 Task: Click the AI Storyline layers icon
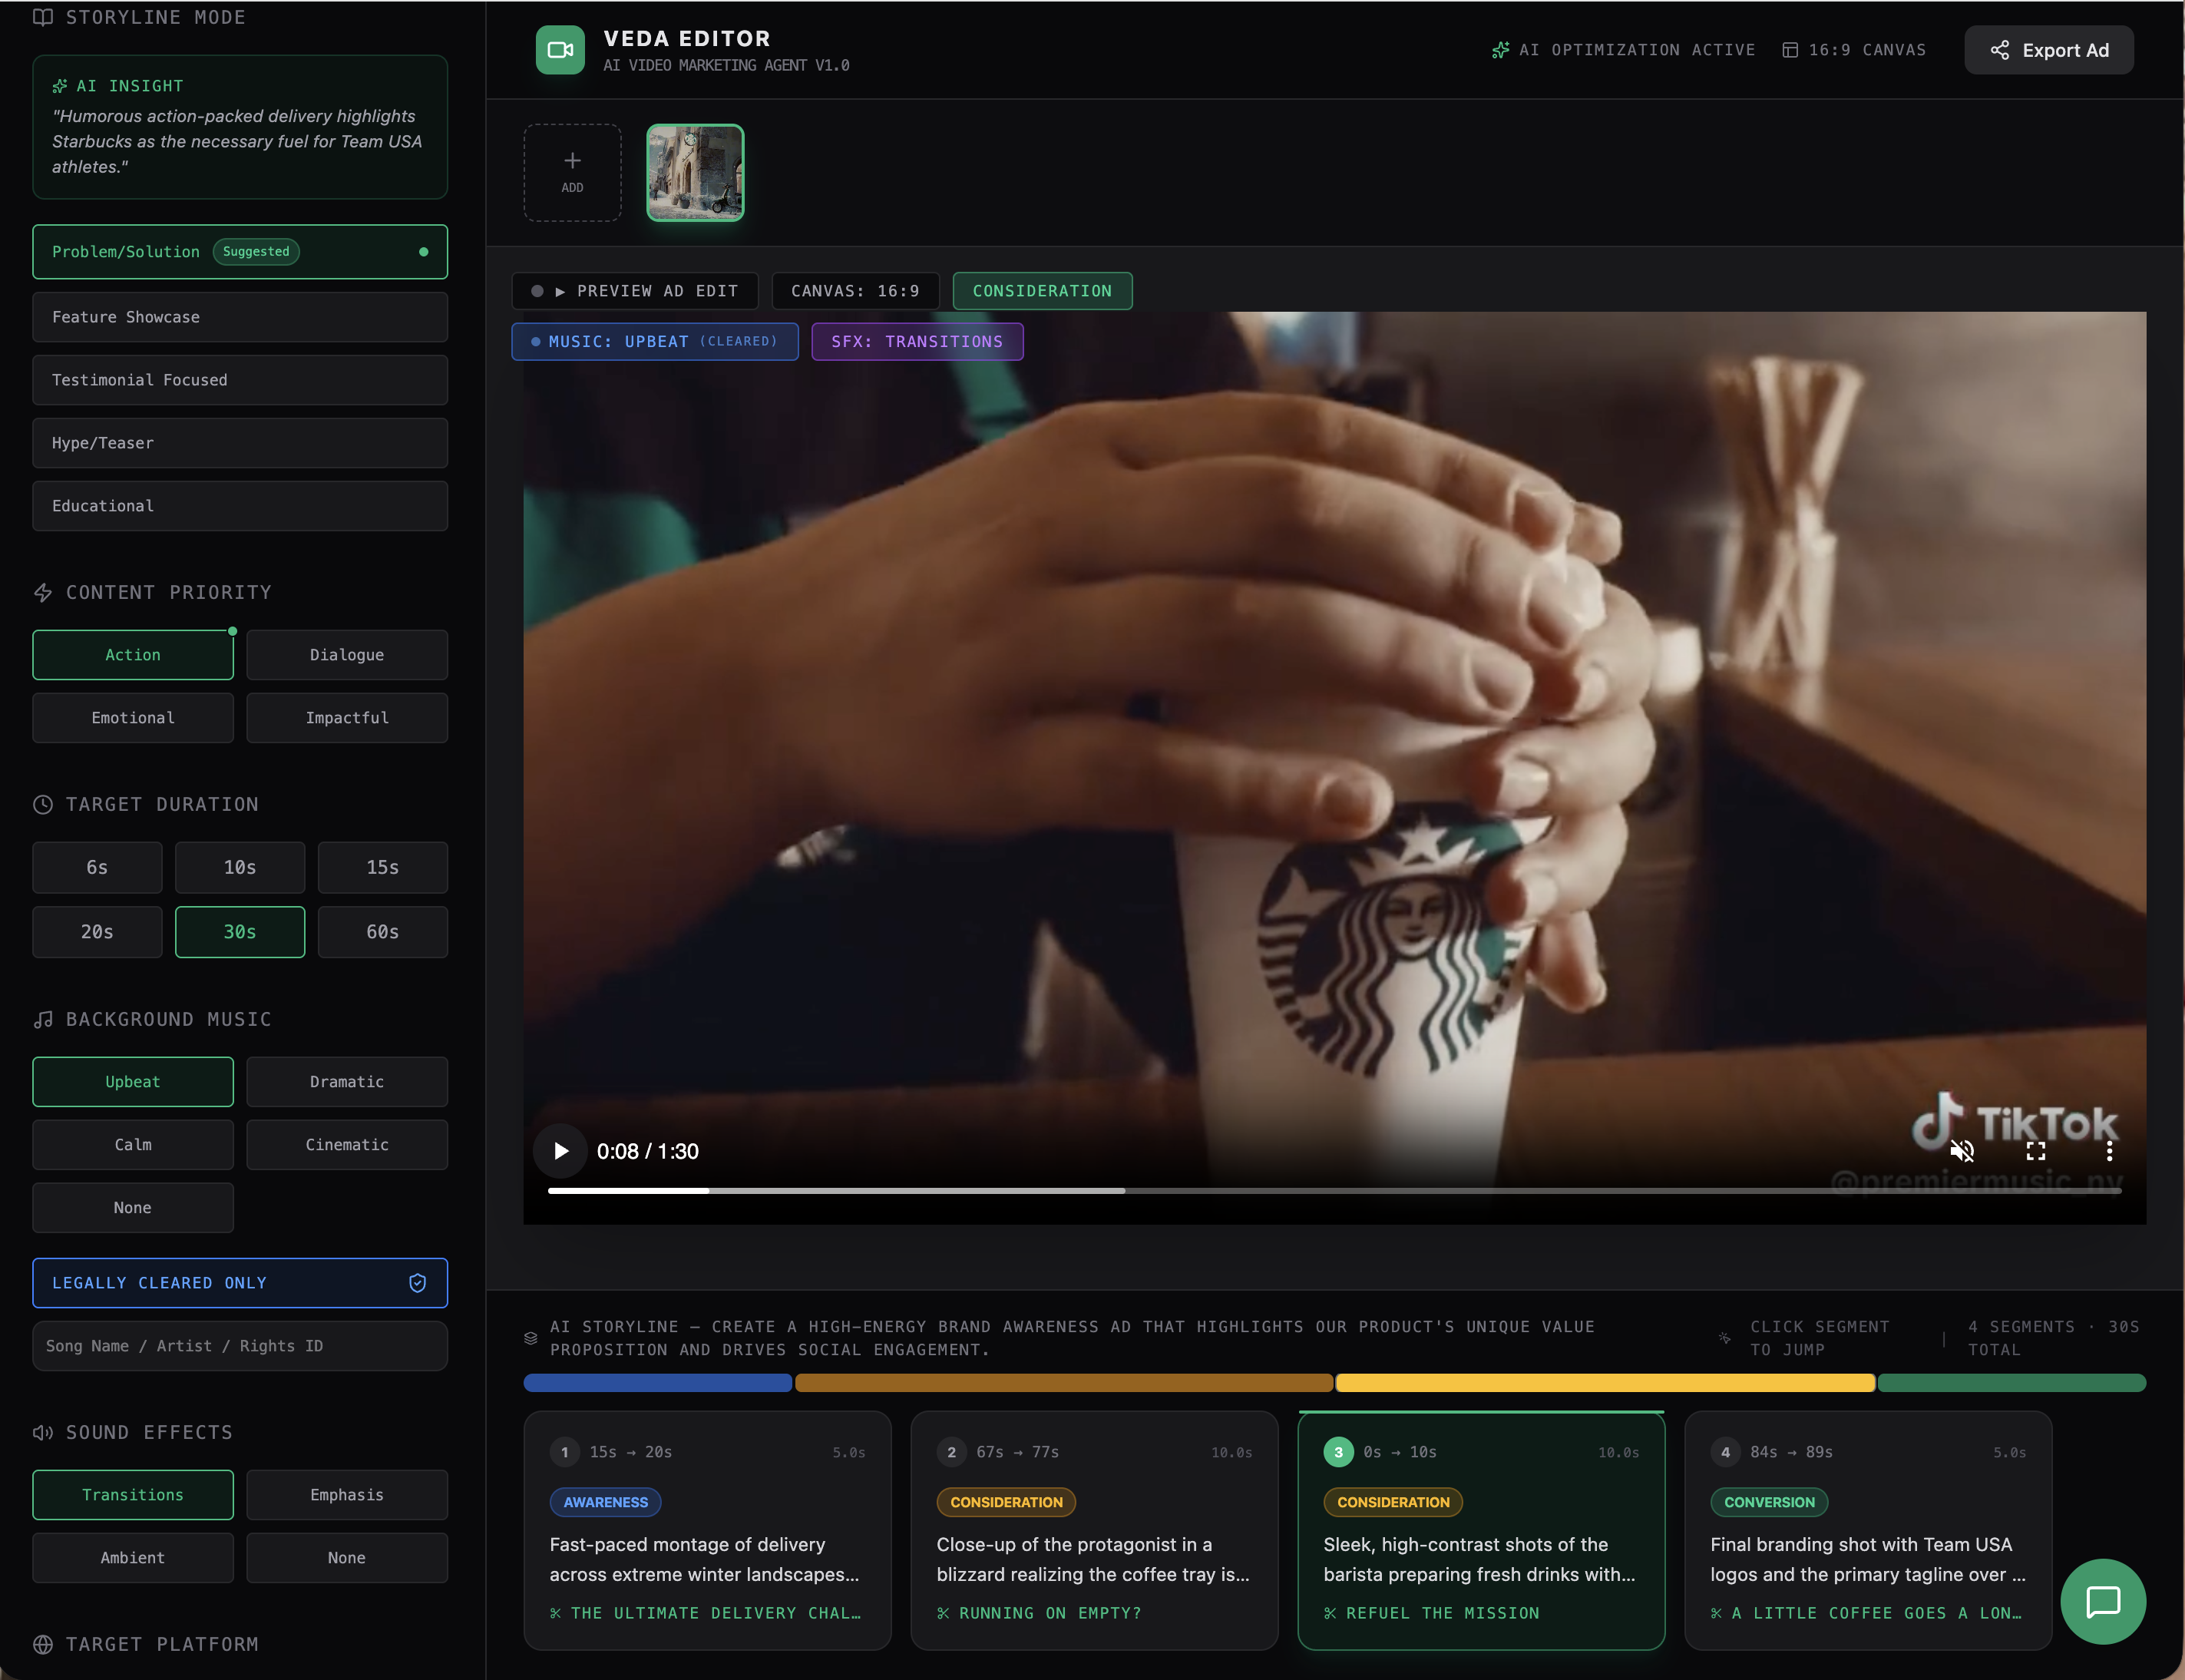[531, 1338]
